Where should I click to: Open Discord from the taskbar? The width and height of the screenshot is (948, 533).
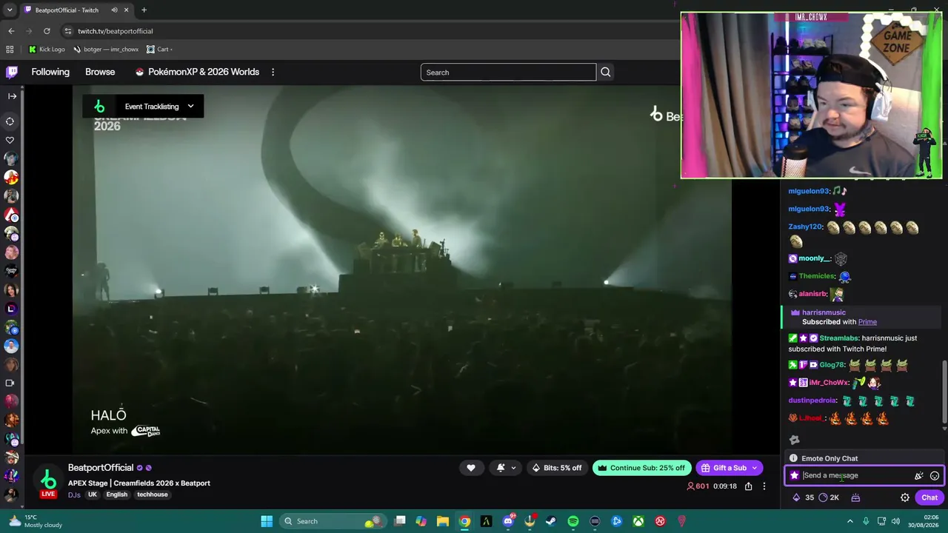[x=508, y=521]
